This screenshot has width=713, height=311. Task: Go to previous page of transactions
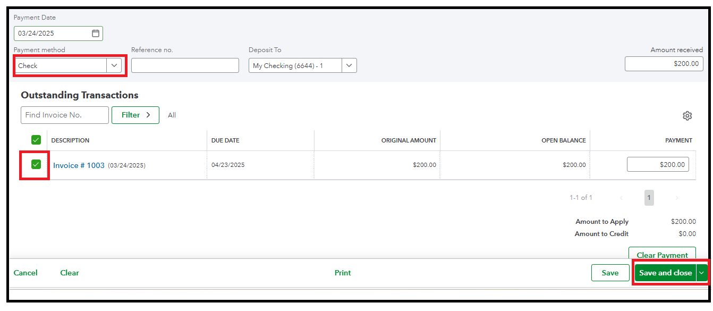pos(621,198)
